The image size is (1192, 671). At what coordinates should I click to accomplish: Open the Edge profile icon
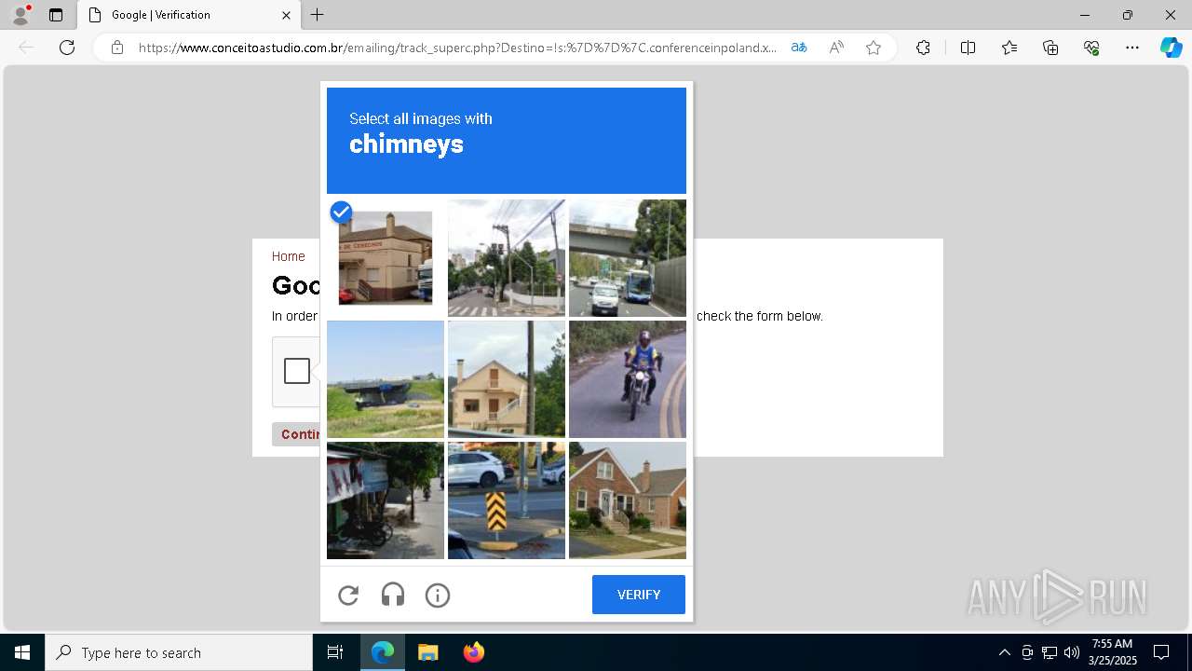click(20, 15)
